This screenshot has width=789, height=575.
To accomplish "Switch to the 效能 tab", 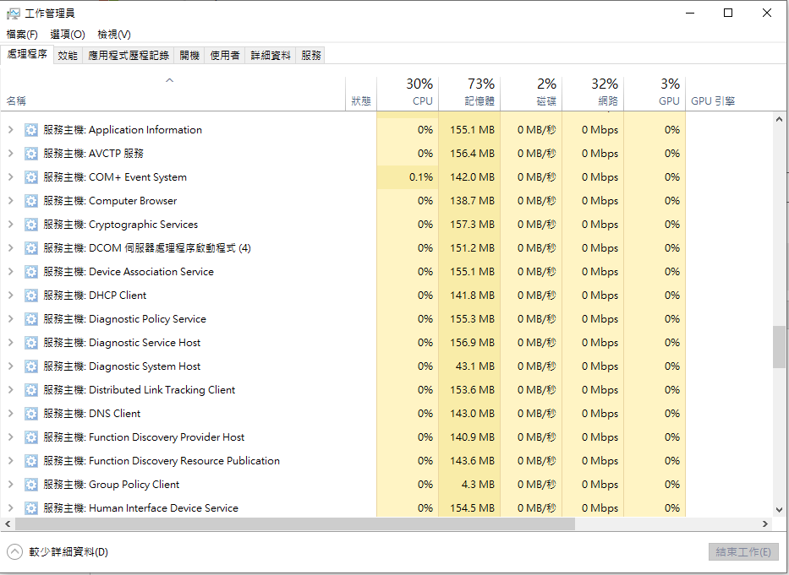I will coord(68,55).
